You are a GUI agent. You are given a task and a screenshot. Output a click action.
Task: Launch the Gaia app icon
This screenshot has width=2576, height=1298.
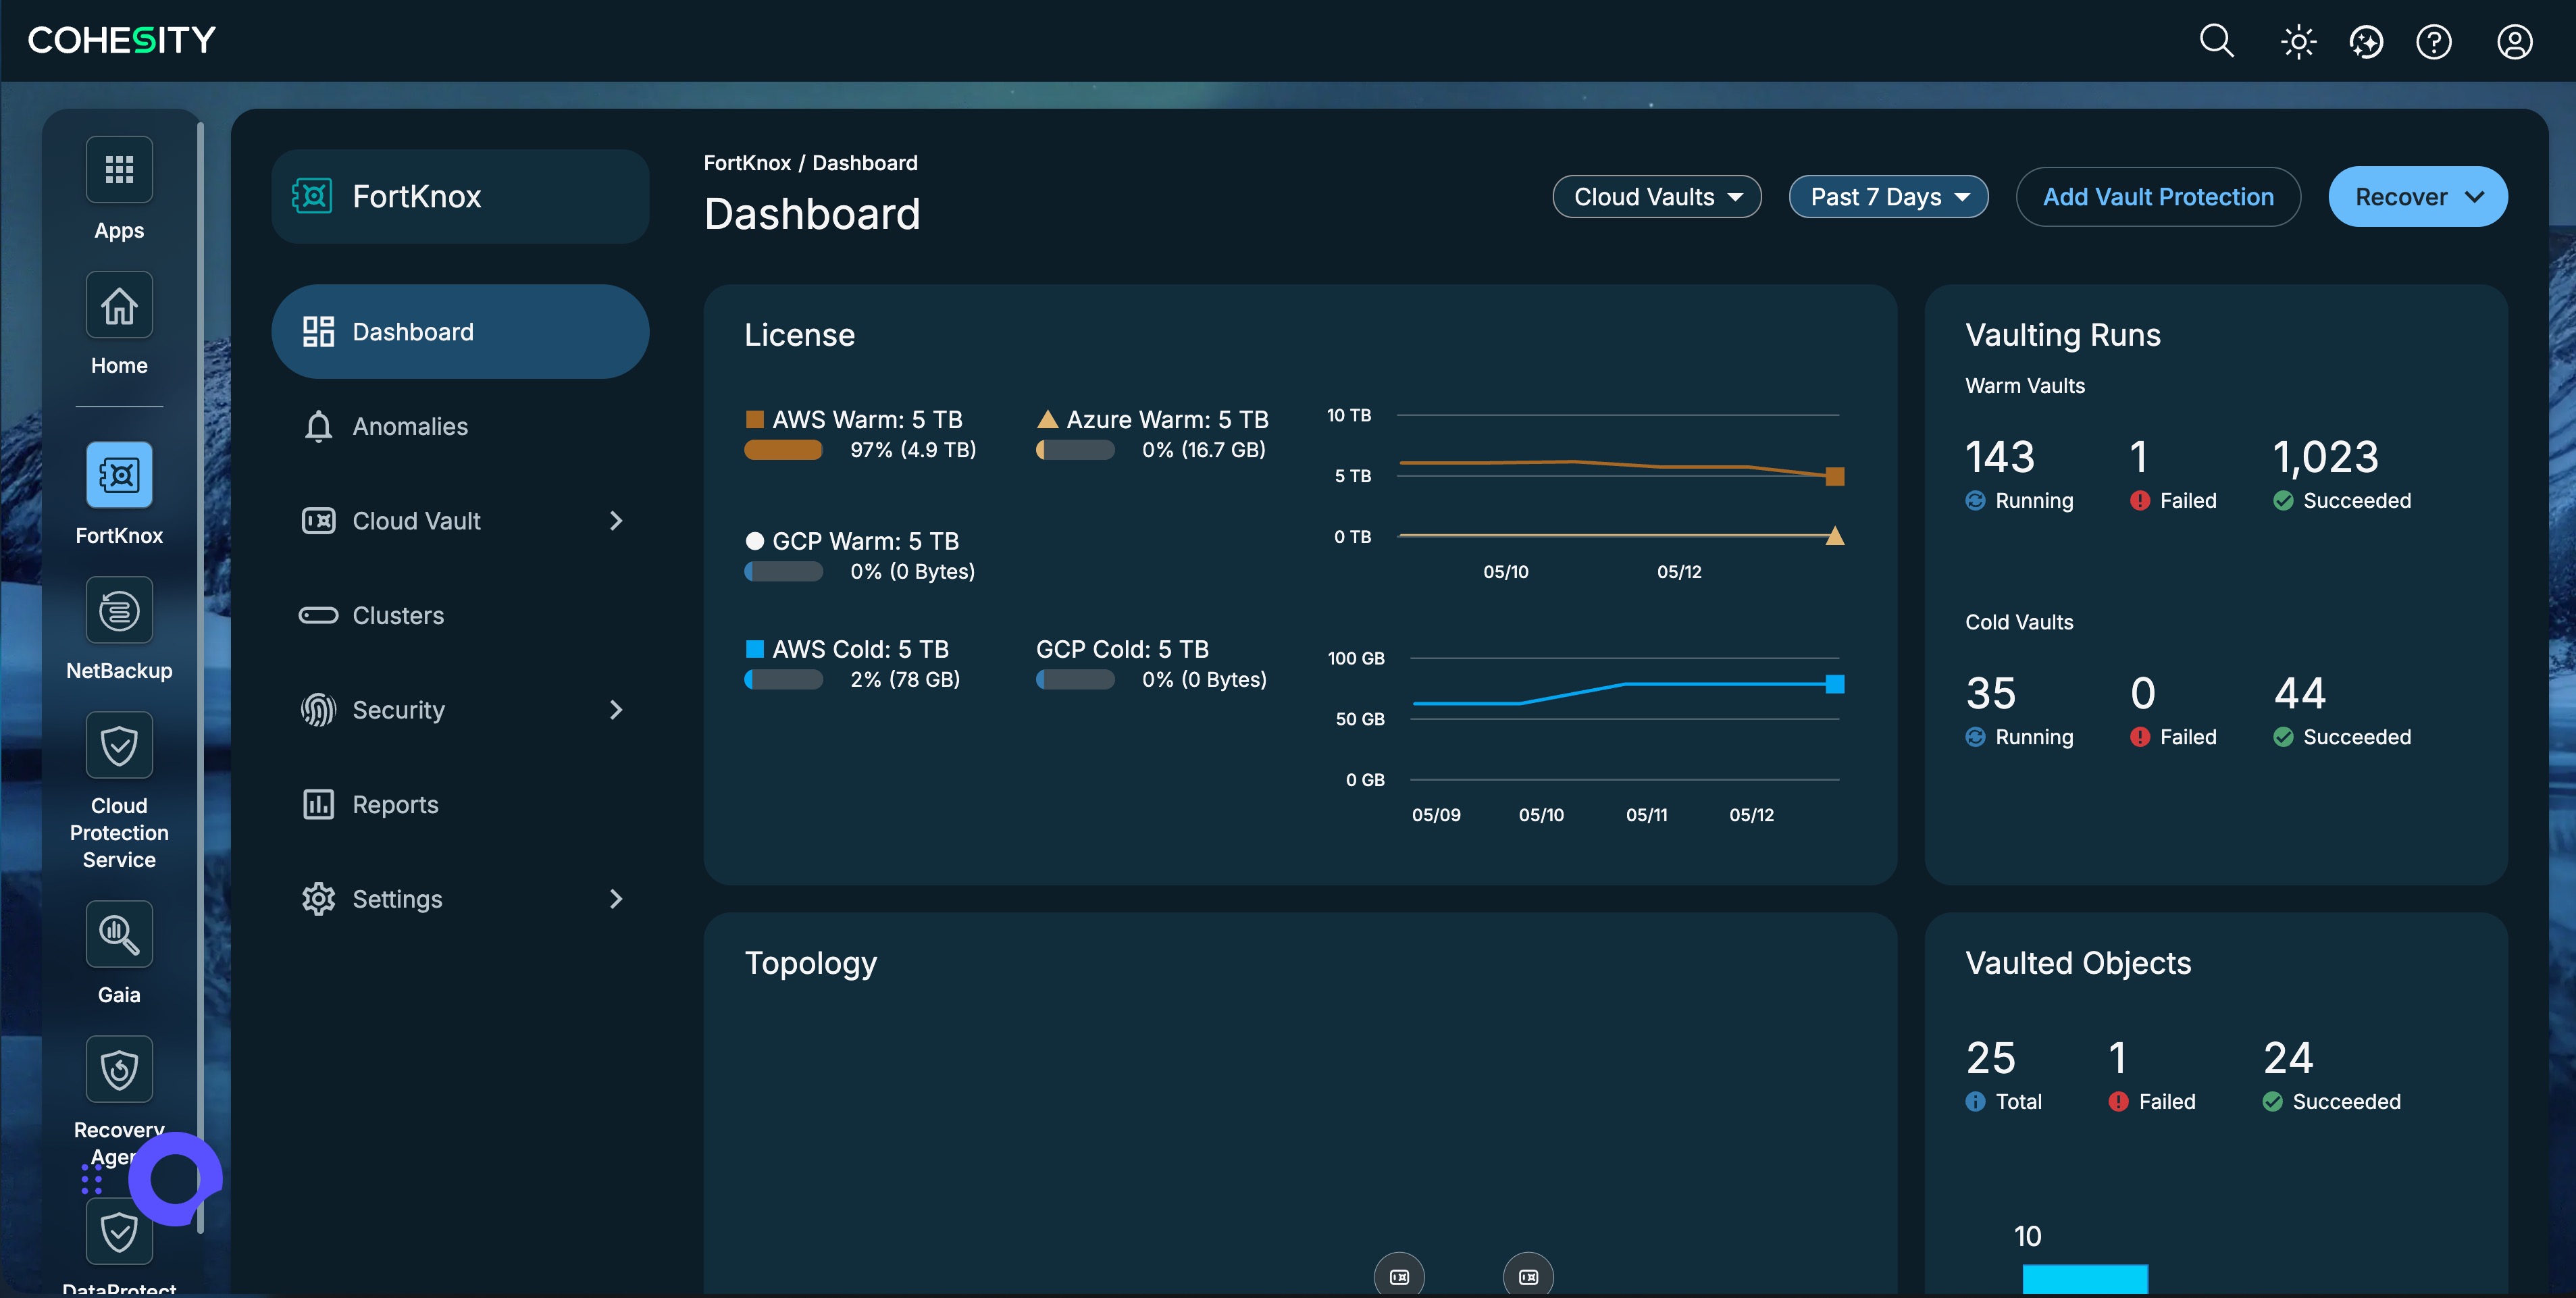[x=119, y=934]
